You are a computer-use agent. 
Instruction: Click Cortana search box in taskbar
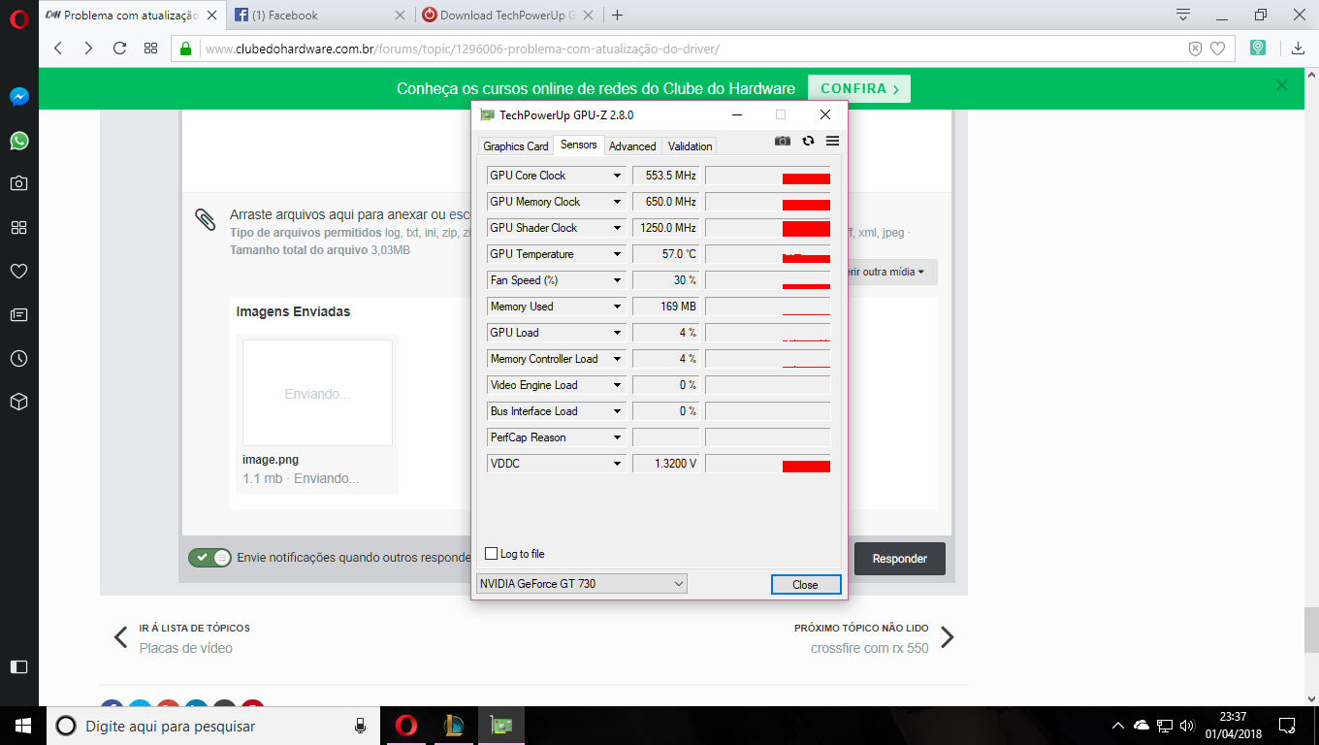click(x=213, y=726)
